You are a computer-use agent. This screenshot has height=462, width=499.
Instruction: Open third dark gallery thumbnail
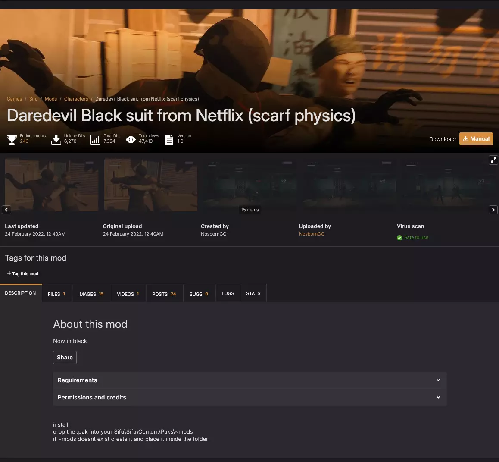pyautogui.click(x=250, y=185)
